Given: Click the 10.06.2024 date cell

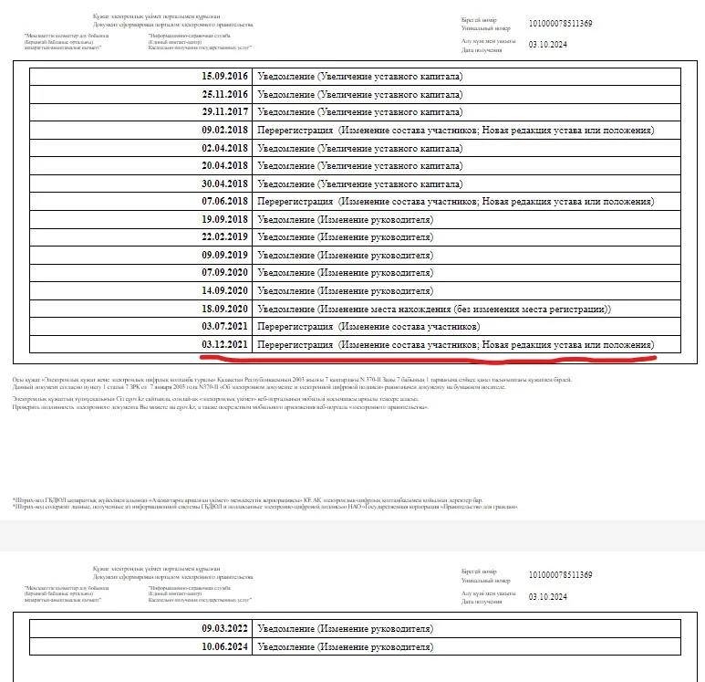Looking at the screenshot, I should click(x=224, y=646).
